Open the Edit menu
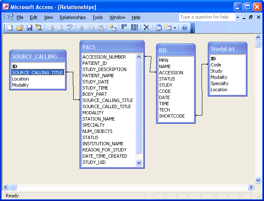Image resolution: width=264 pixels, height=201 pixels. pos(34,17)
